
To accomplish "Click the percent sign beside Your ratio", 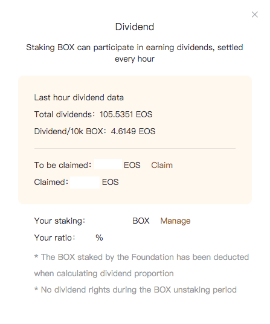I will pos(99,238).
